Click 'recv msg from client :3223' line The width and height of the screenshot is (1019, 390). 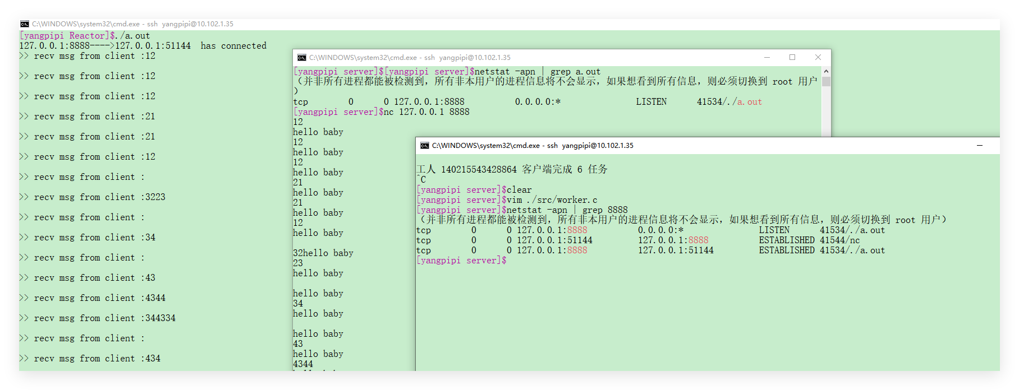pyautogui.click(x=93, y=197)
